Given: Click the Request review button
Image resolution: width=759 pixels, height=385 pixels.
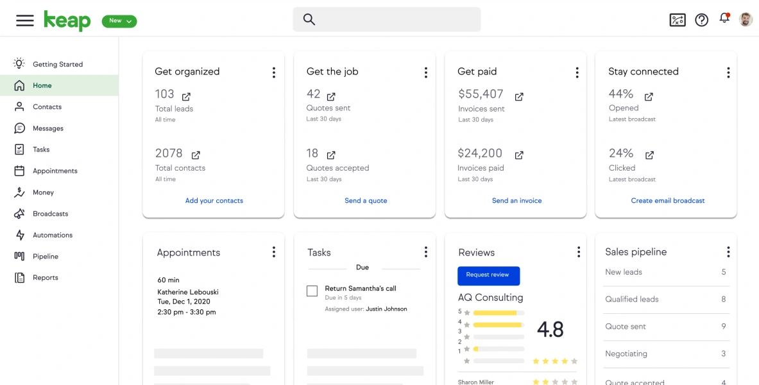Looking at the screenshot, I should (488, 275).
